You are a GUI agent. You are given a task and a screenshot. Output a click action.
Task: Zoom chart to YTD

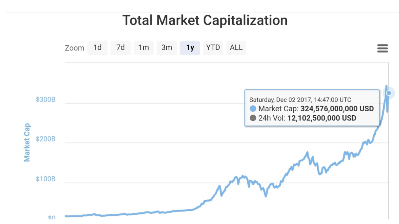[x=213, y=48]
